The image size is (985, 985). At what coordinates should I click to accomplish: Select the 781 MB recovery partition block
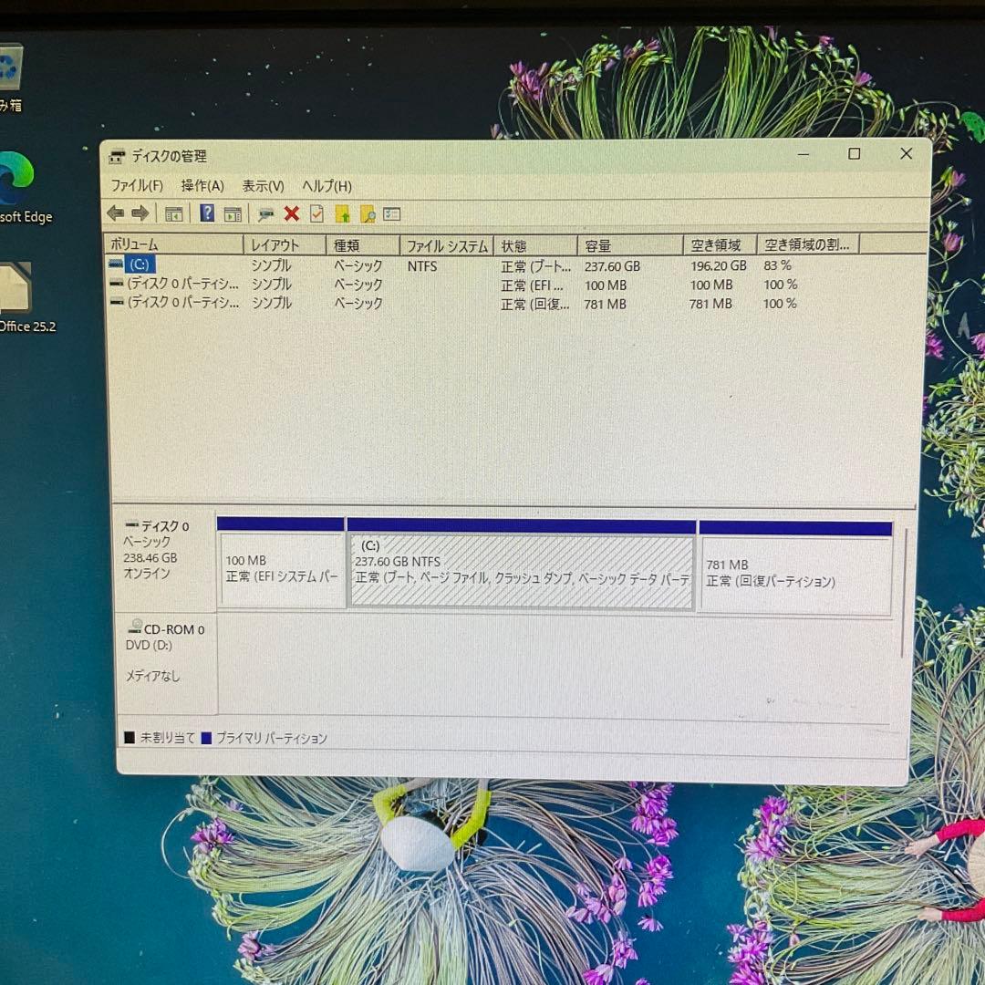(x=794, y=567)
